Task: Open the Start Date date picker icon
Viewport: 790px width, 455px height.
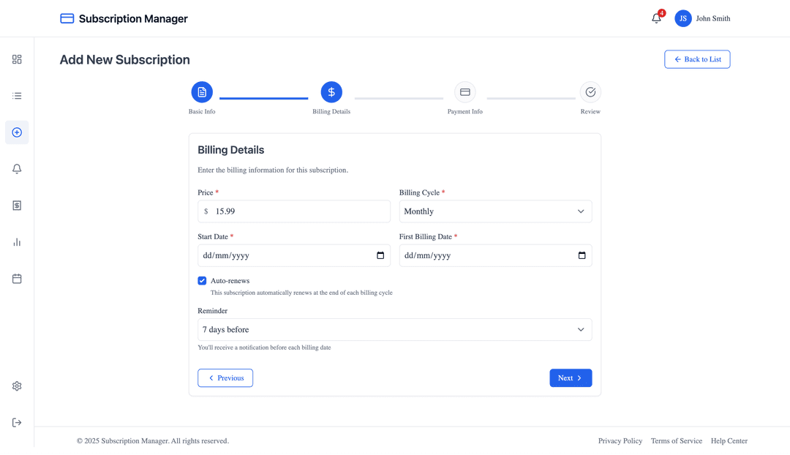Action: (380, 255)
